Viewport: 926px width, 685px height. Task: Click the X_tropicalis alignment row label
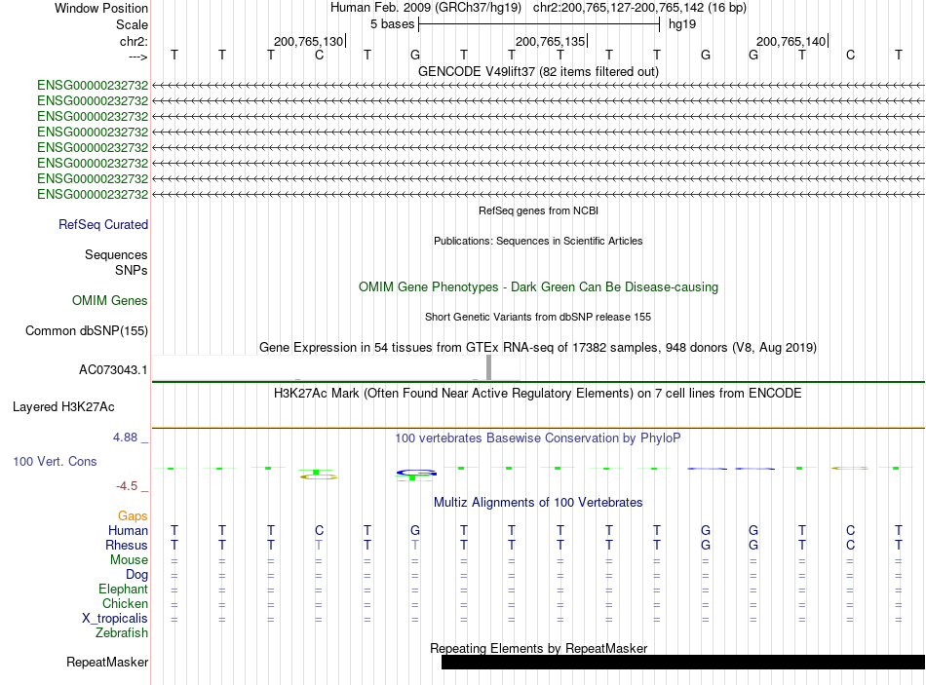[115, 619]
